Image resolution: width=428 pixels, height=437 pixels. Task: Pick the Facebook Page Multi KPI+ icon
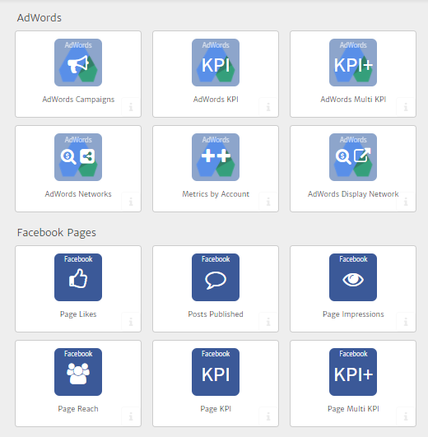click(x=353, y=372)
